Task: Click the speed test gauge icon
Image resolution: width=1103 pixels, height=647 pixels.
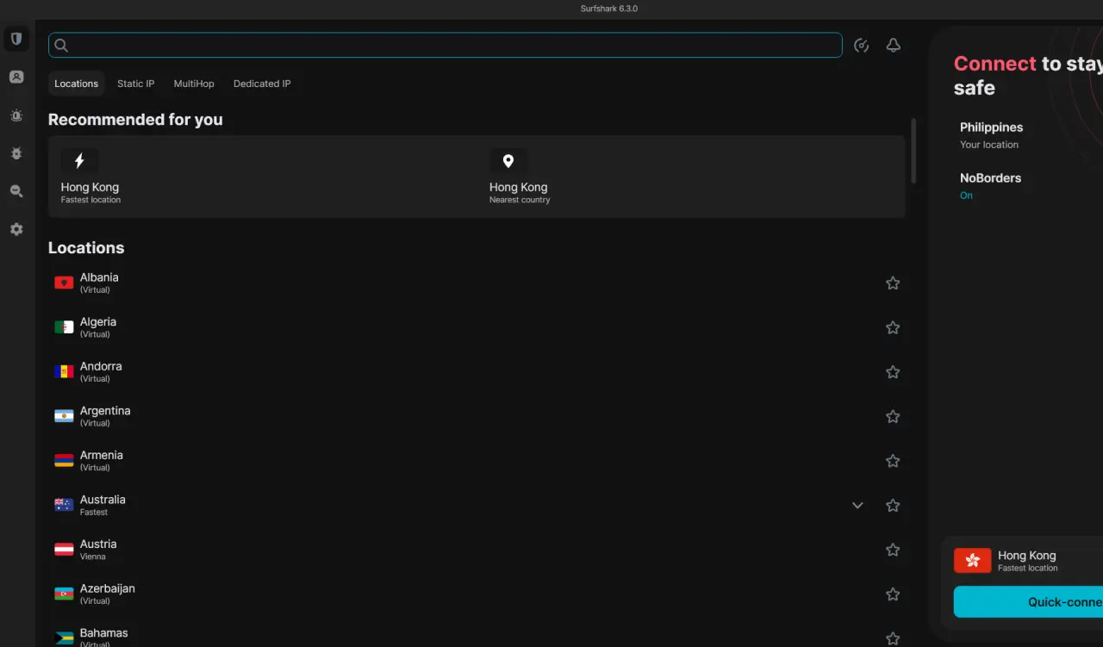Action: coord(861,46)
